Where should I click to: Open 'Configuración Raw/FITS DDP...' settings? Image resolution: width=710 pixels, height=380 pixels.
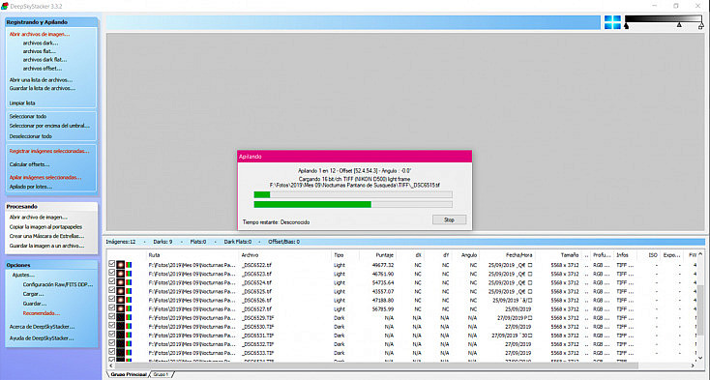coord(58,284)
